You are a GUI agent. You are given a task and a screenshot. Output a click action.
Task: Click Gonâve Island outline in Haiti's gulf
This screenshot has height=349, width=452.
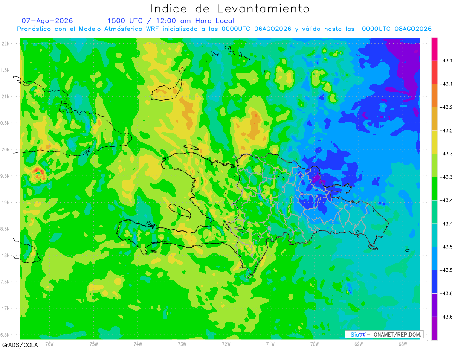click(x=180, y=211)
